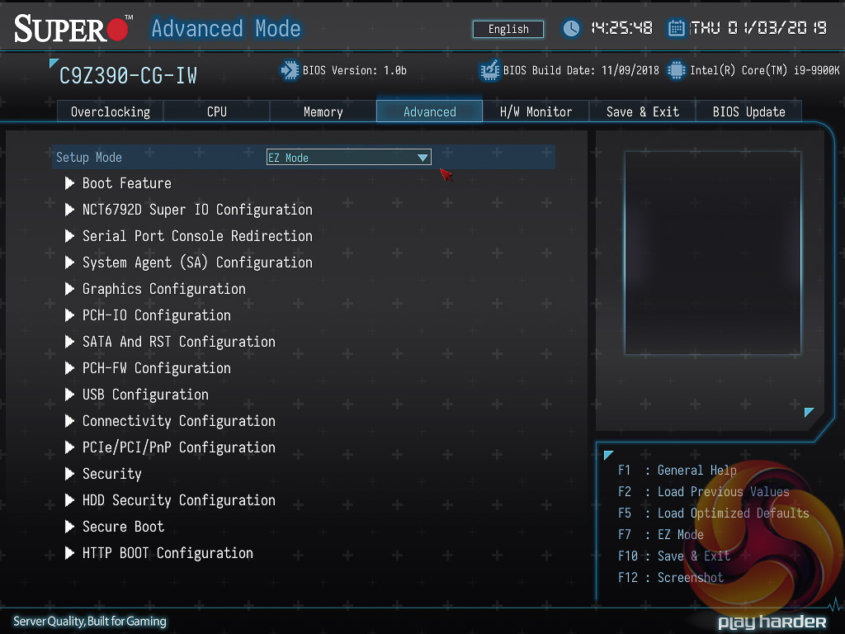
Task: Open the Security submenu
Action: (x=111, y=474)
